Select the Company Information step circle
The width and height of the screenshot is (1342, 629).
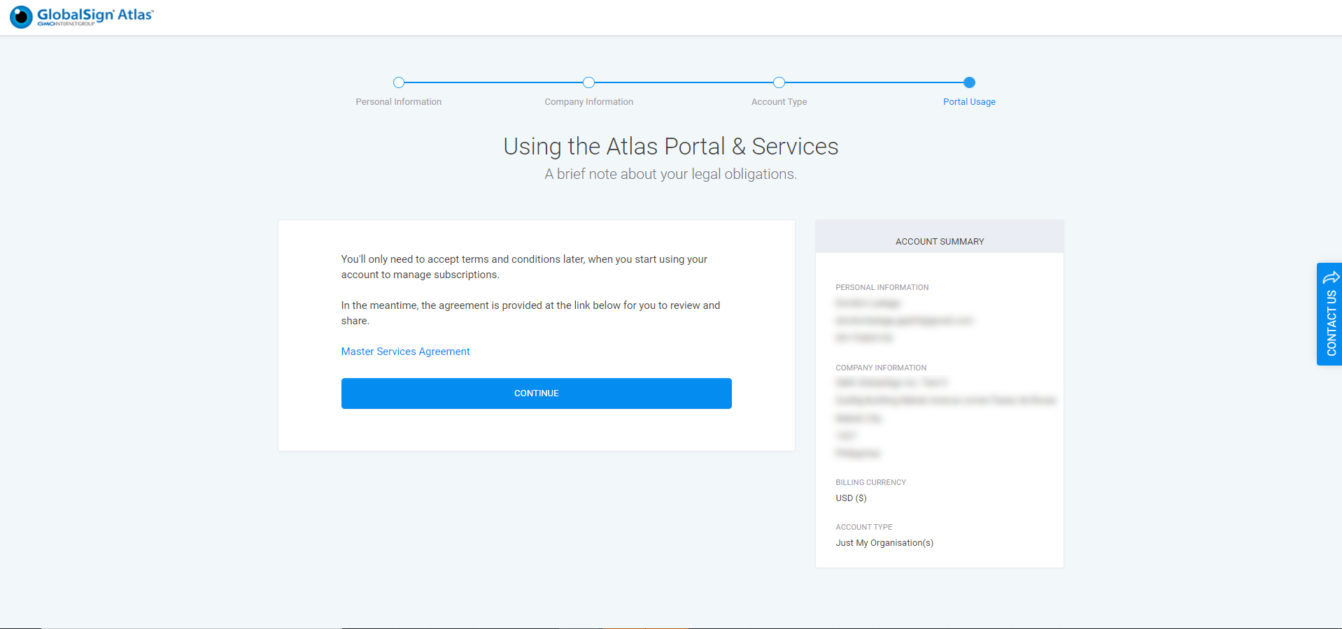[588, 82]
